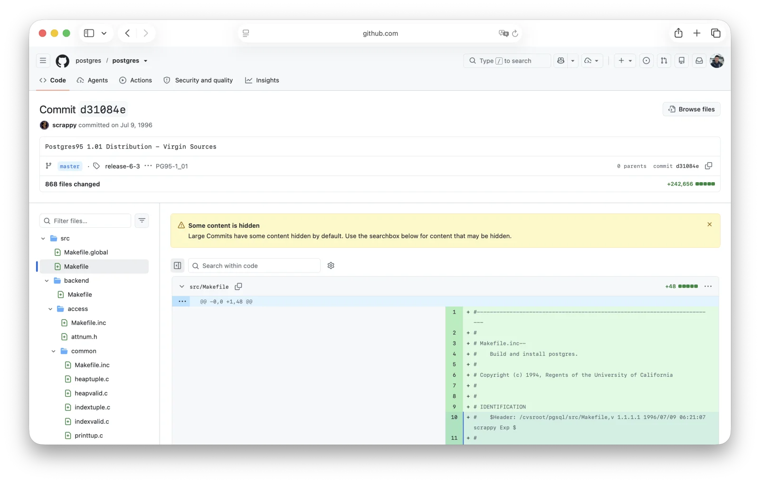
Task: Reload the github.com page
Action: pos(515,33)
